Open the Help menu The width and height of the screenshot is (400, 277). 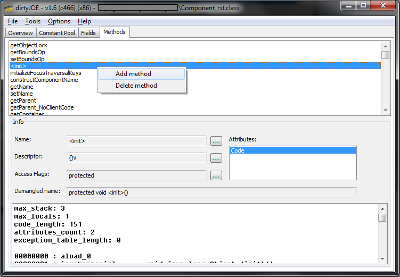point(84,21)
